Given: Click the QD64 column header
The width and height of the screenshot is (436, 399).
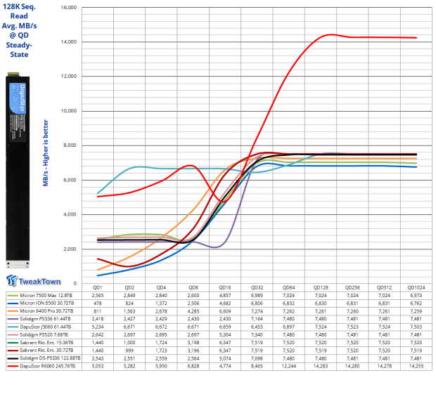Looking at the screenshot, I should pyautogui.click(x=288, y=287).
